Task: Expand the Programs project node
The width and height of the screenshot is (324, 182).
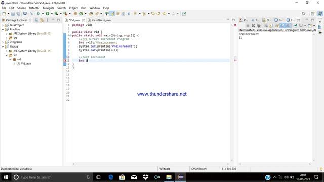Action: coord(3,42)
